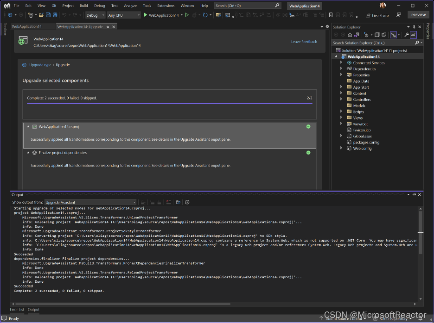434x323 pixels.
Task: Click the Leave Feedback link
Action: pos(304,42)
